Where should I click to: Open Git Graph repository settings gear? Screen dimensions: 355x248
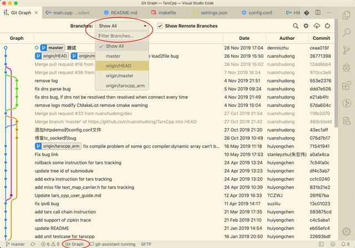point(306,26)
